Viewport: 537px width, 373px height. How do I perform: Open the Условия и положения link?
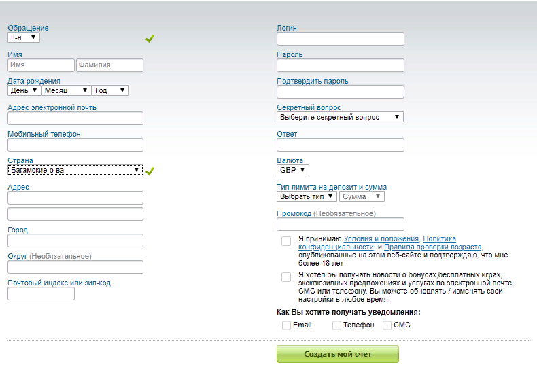coord(381,238)
